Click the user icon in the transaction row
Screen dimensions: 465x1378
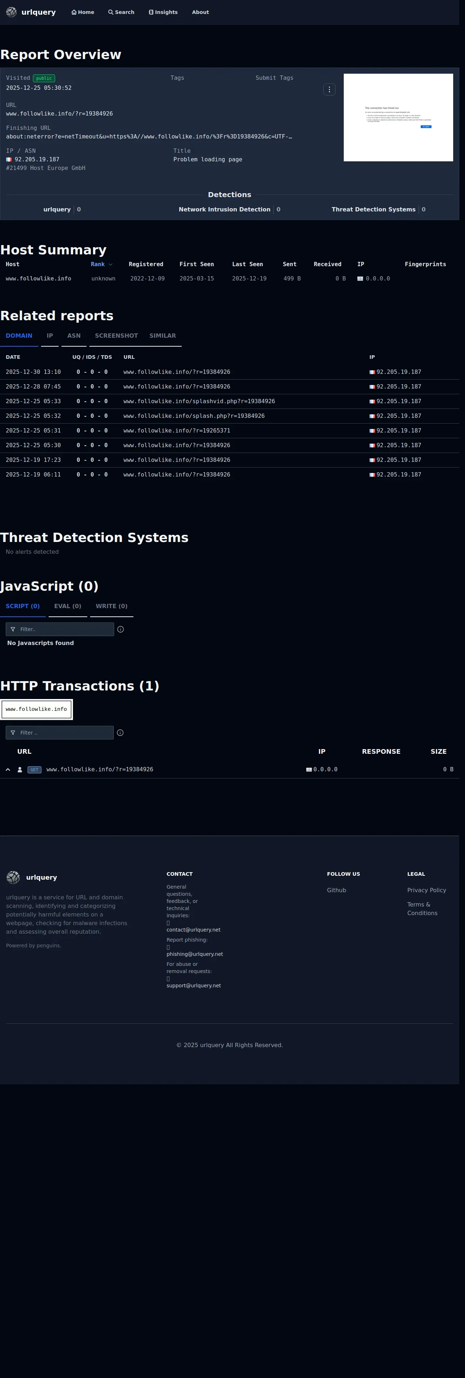(20, 770)
